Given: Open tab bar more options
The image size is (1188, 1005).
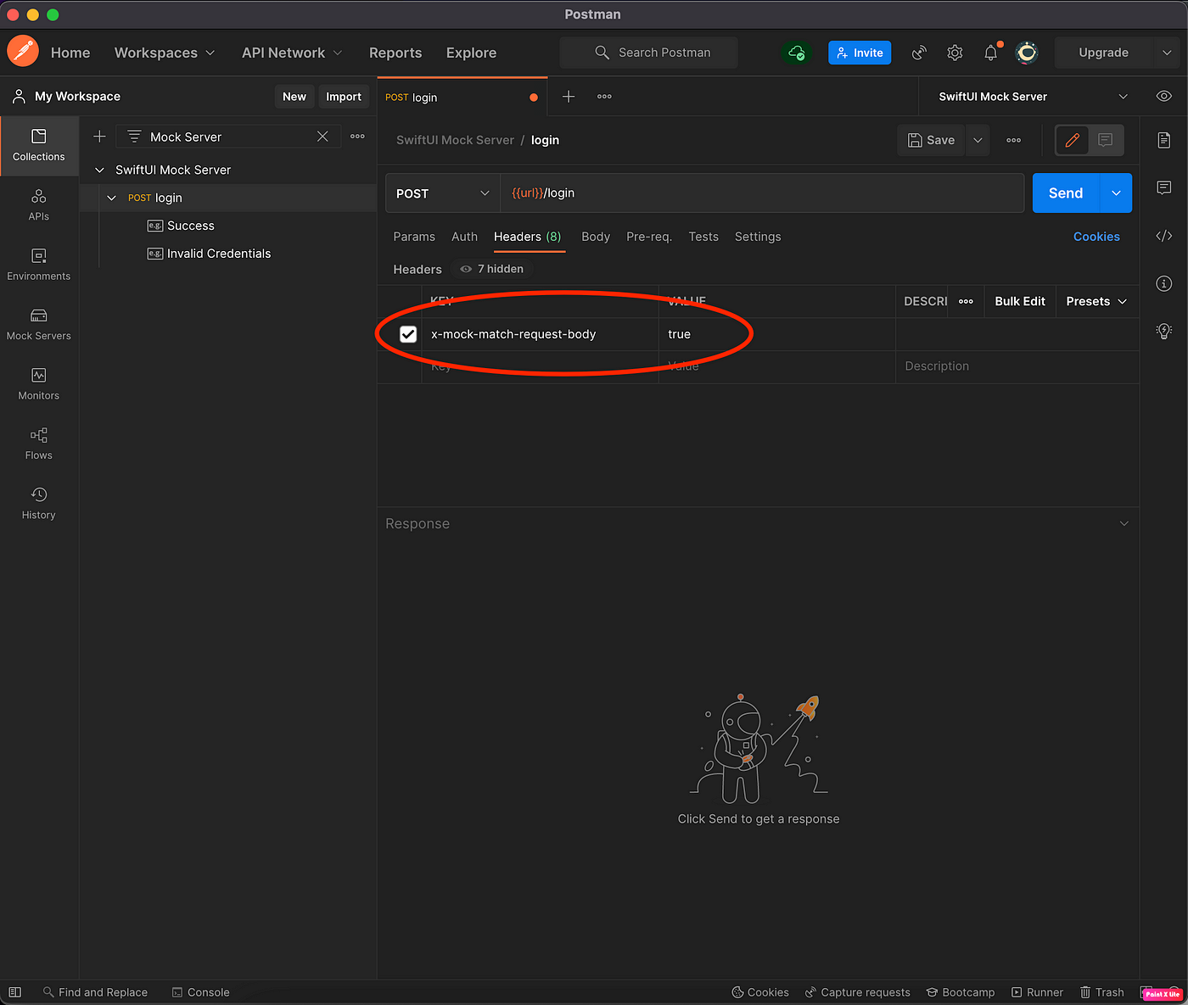Looking at the screenshot, I should coord(604,97).
